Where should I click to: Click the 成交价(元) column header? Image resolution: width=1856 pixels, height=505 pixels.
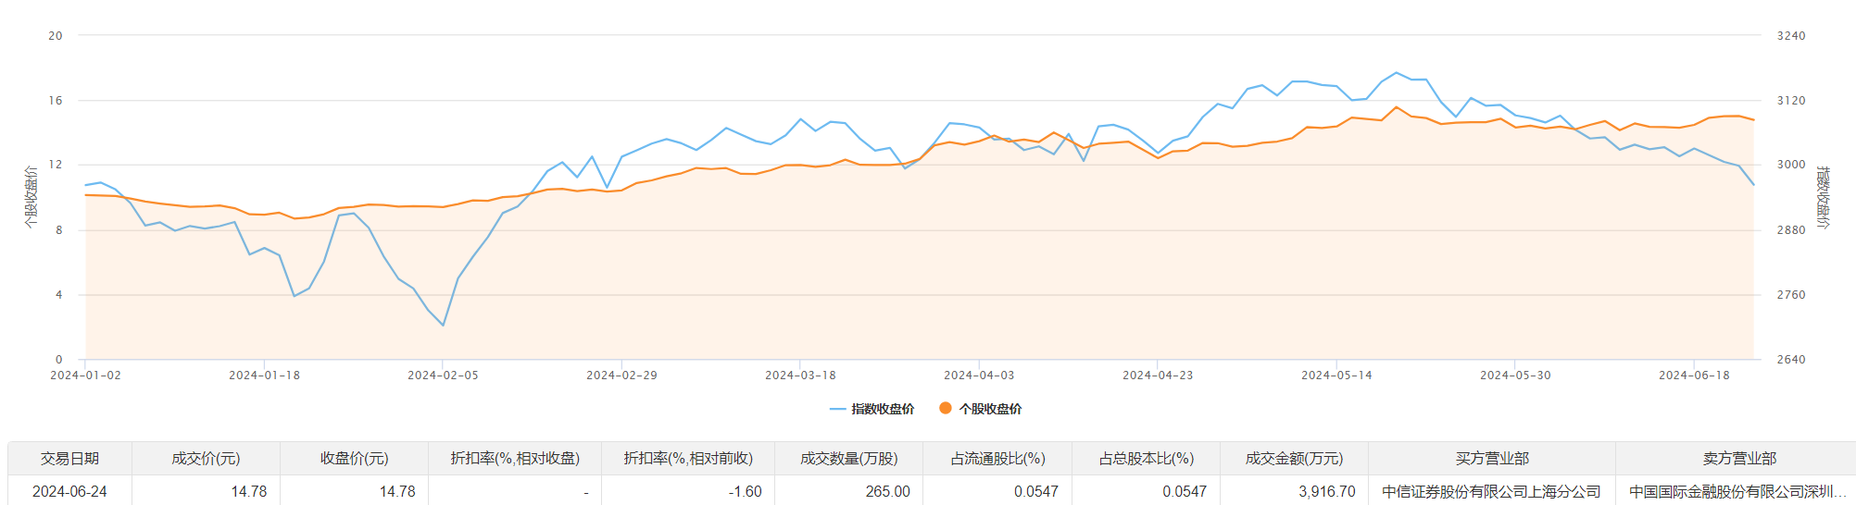pos(206,459)
